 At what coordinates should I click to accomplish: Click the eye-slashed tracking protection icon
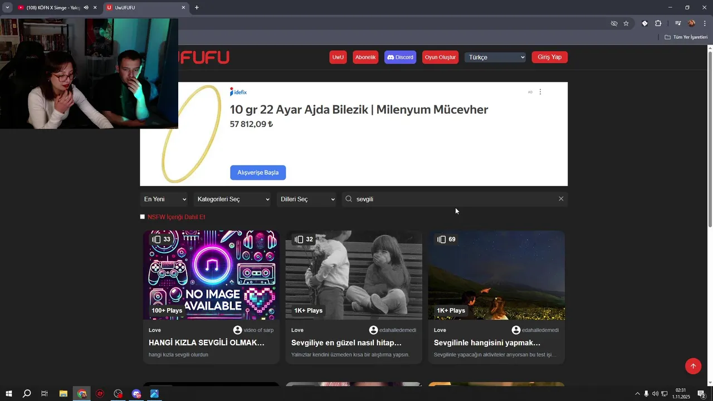pyautogui.click(x=614, y=23)
